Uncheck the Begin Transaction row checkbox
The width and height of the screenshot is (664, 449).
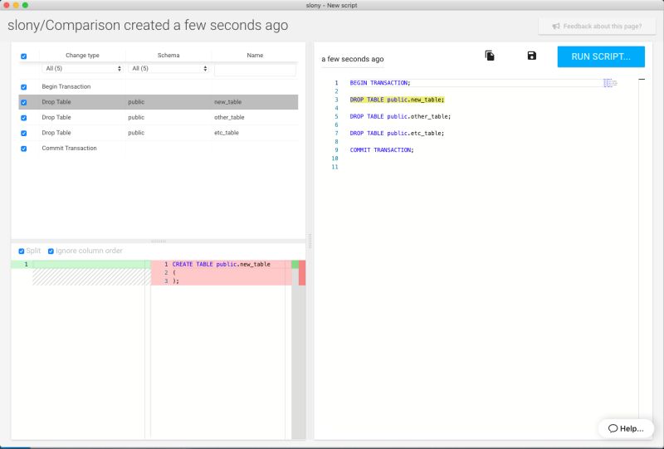(x=24, y=87)
